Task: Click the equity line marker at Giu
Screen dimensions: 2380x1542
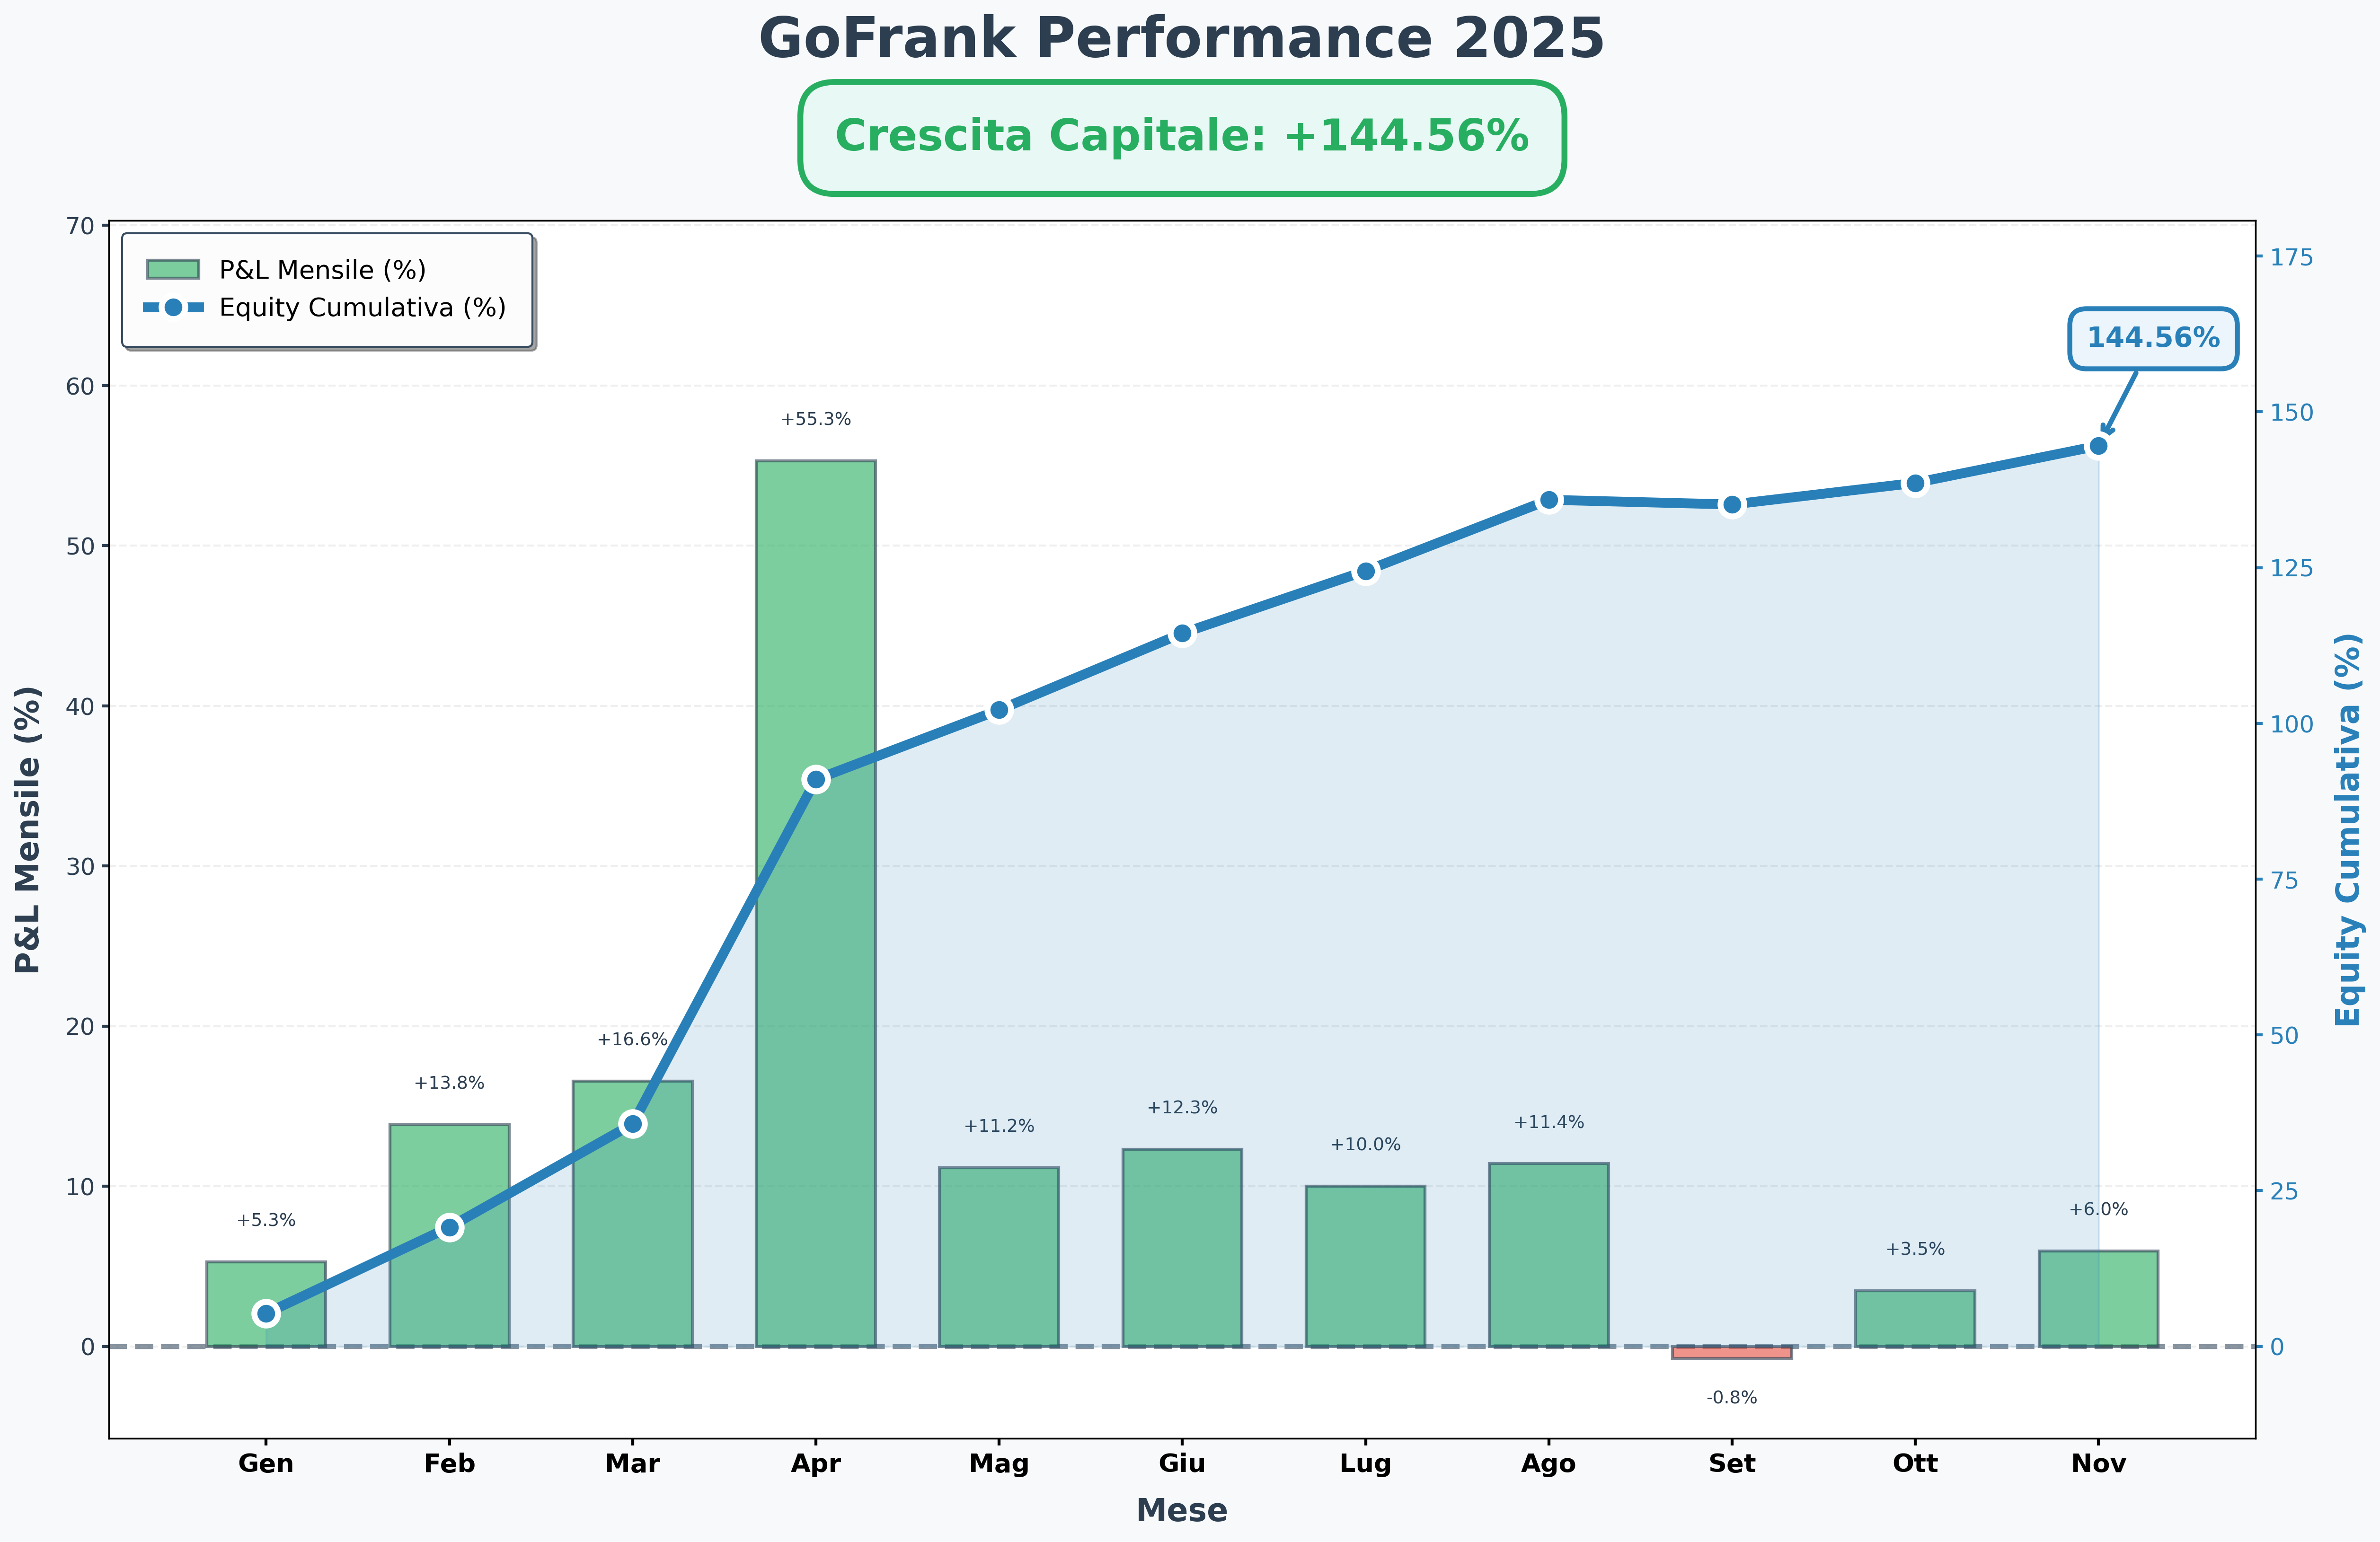Action: (x=1182, y=634)
